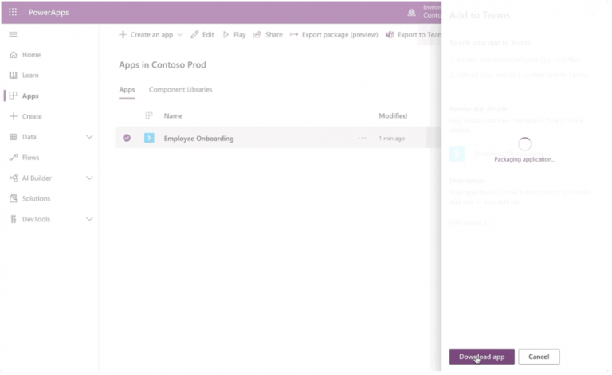Click the Home house icon

click(x=14, y=55)
